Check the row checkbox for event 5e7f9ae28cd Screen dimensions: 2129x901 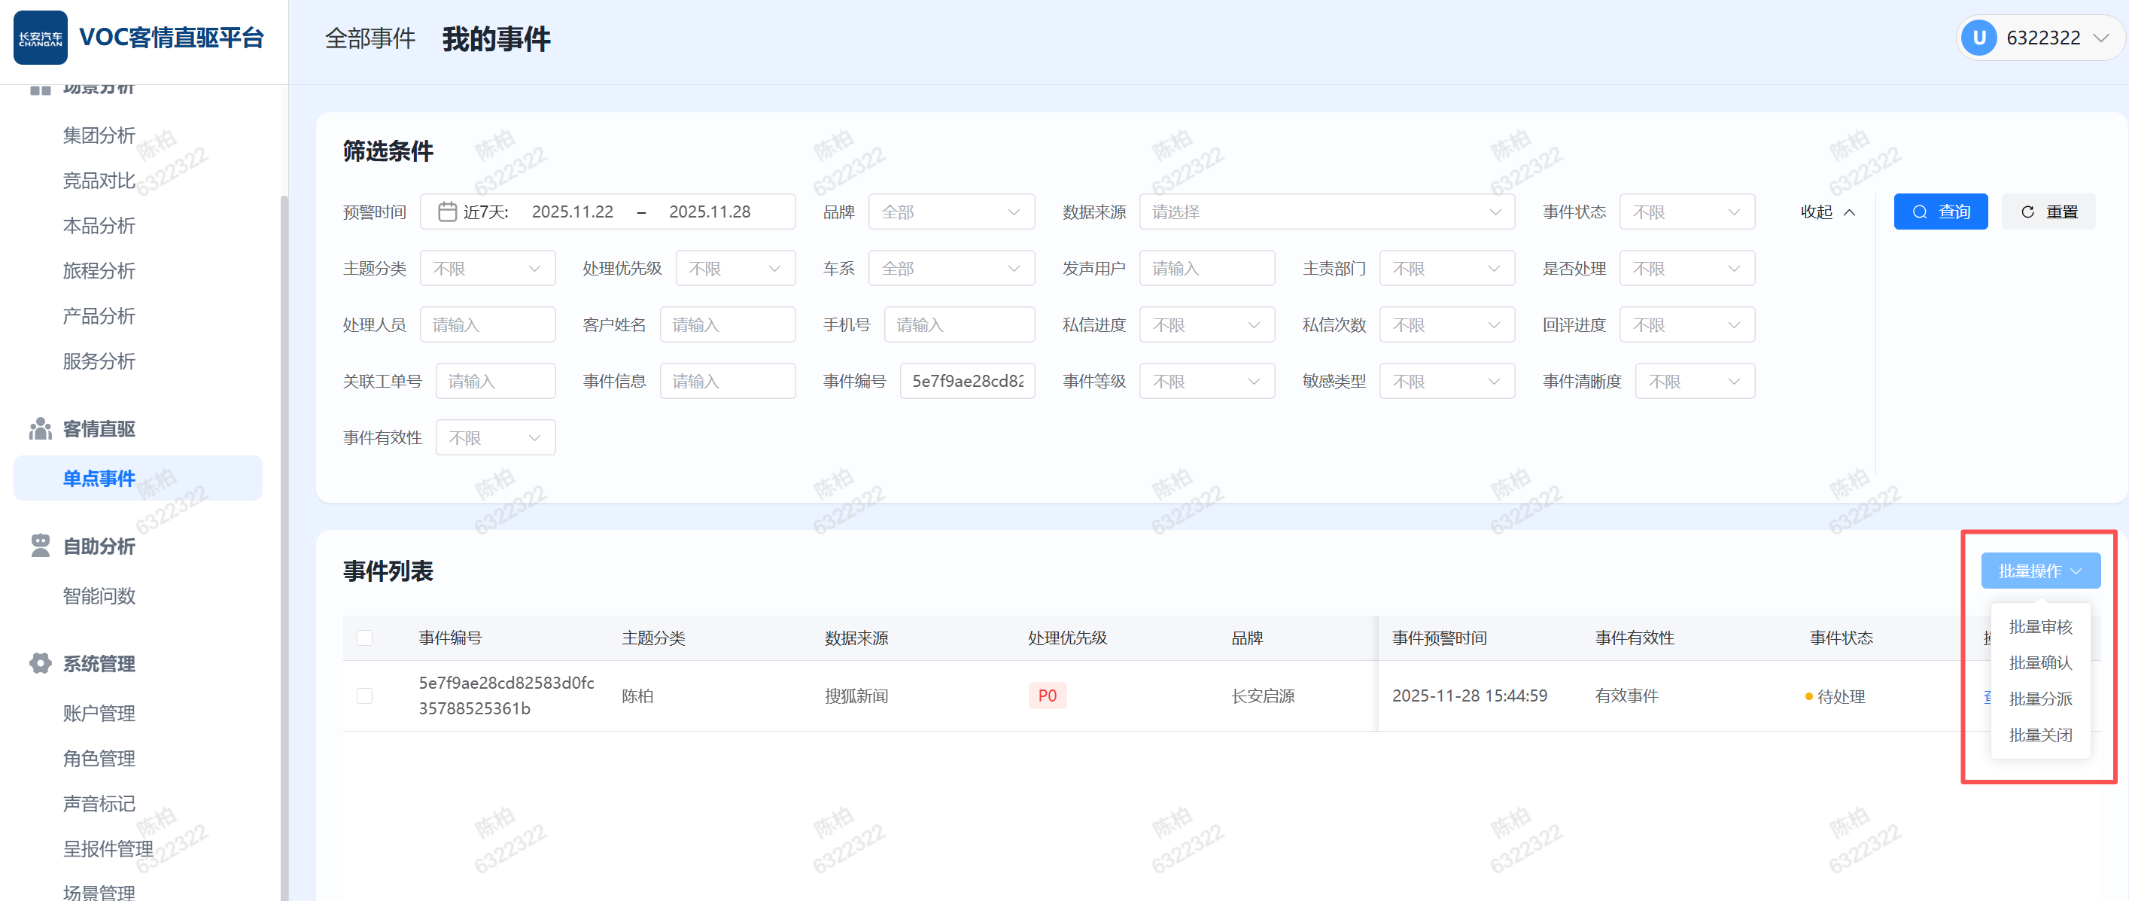coord(364,696)
